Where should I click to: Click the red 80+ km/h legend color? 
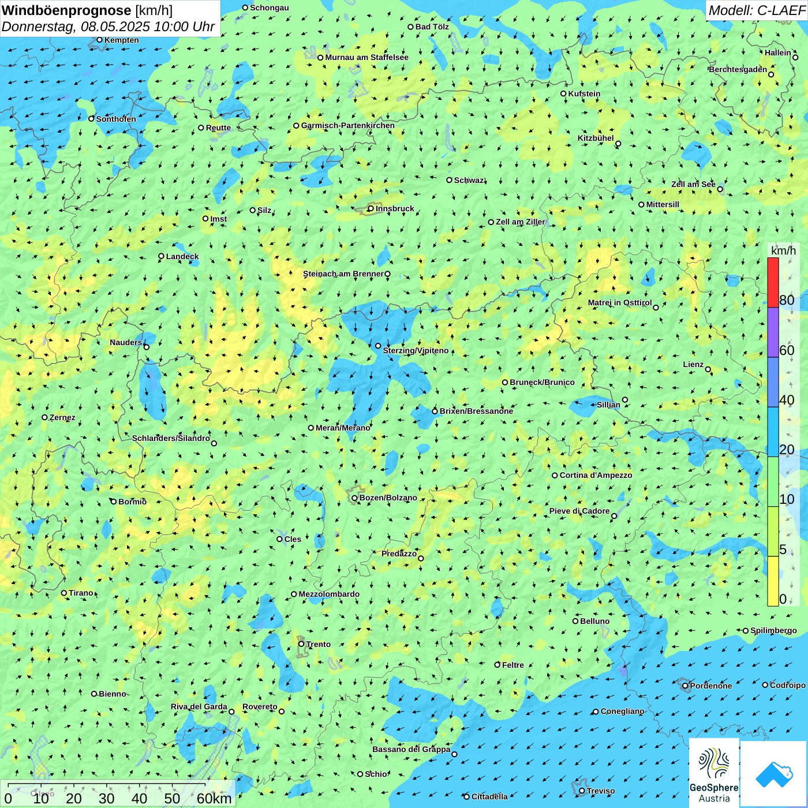click(x=773, y=282)
